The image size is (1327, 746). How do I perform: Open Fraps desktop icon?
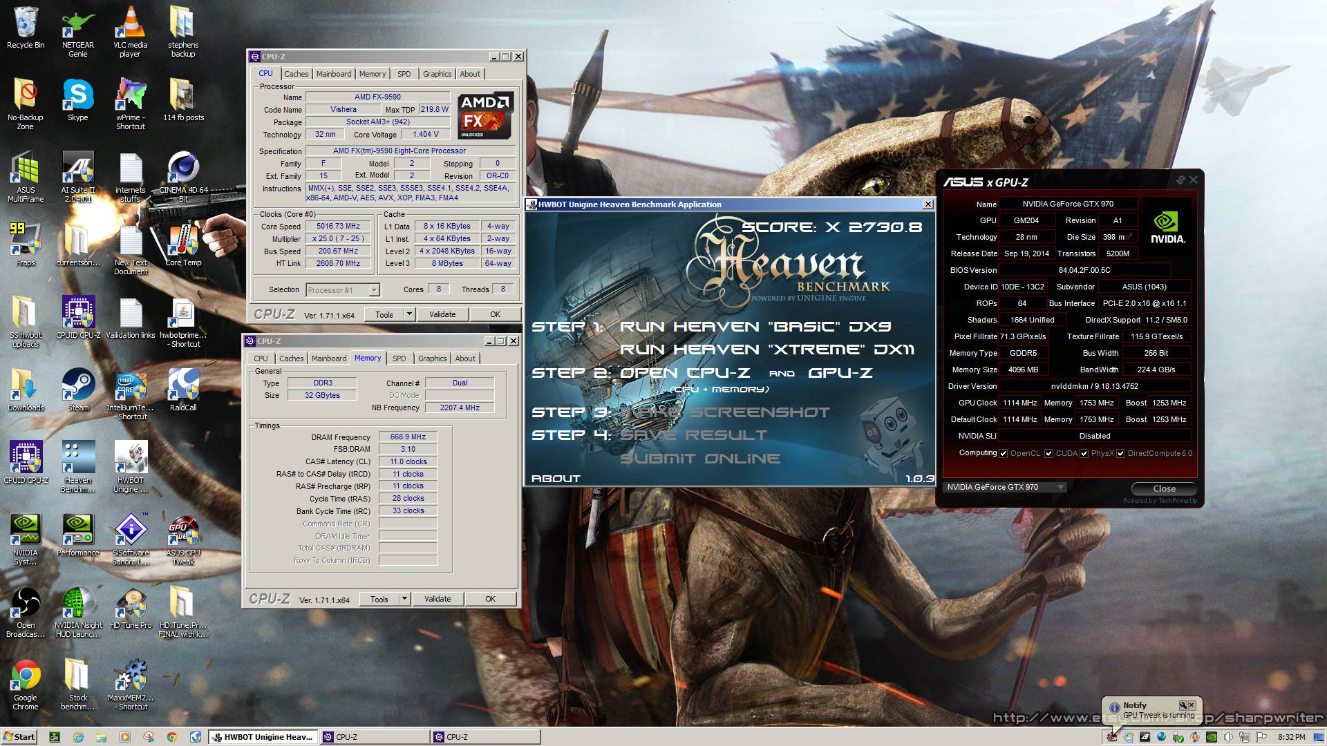(26, 245)
